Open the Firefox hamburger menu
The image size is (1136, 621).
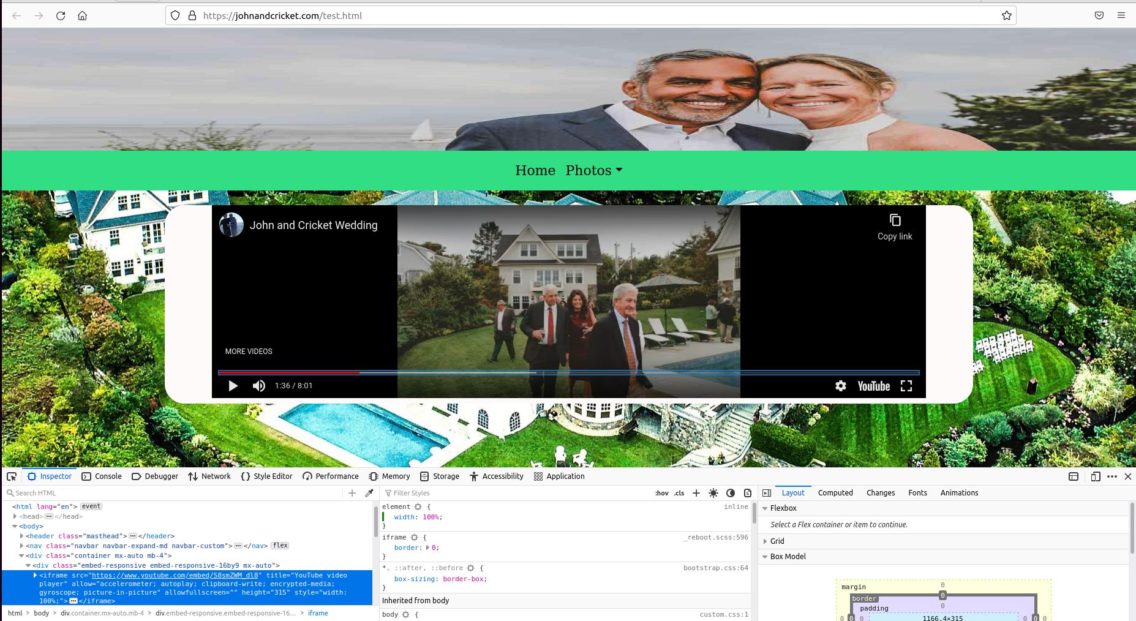coord(1121,15)
